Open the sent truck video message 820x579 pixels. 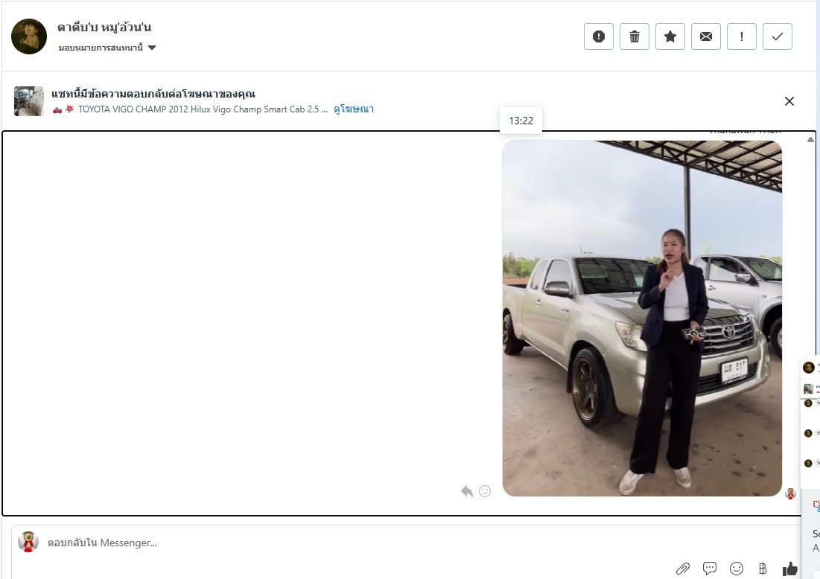click(642, 319)
